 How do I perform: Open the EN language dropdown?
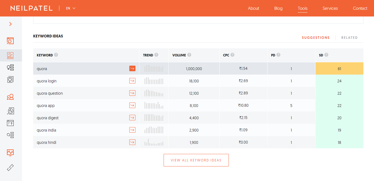click(x=71, y=8)
